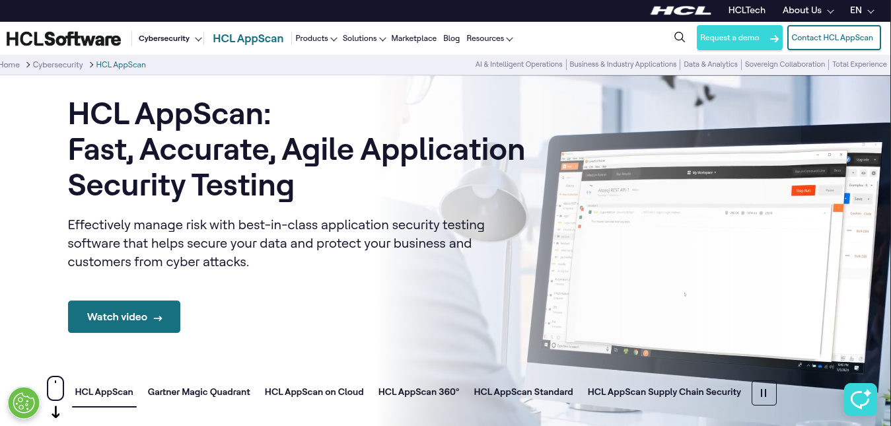Open the HCLTech link

pyautogui.click(x=746, y=11)
